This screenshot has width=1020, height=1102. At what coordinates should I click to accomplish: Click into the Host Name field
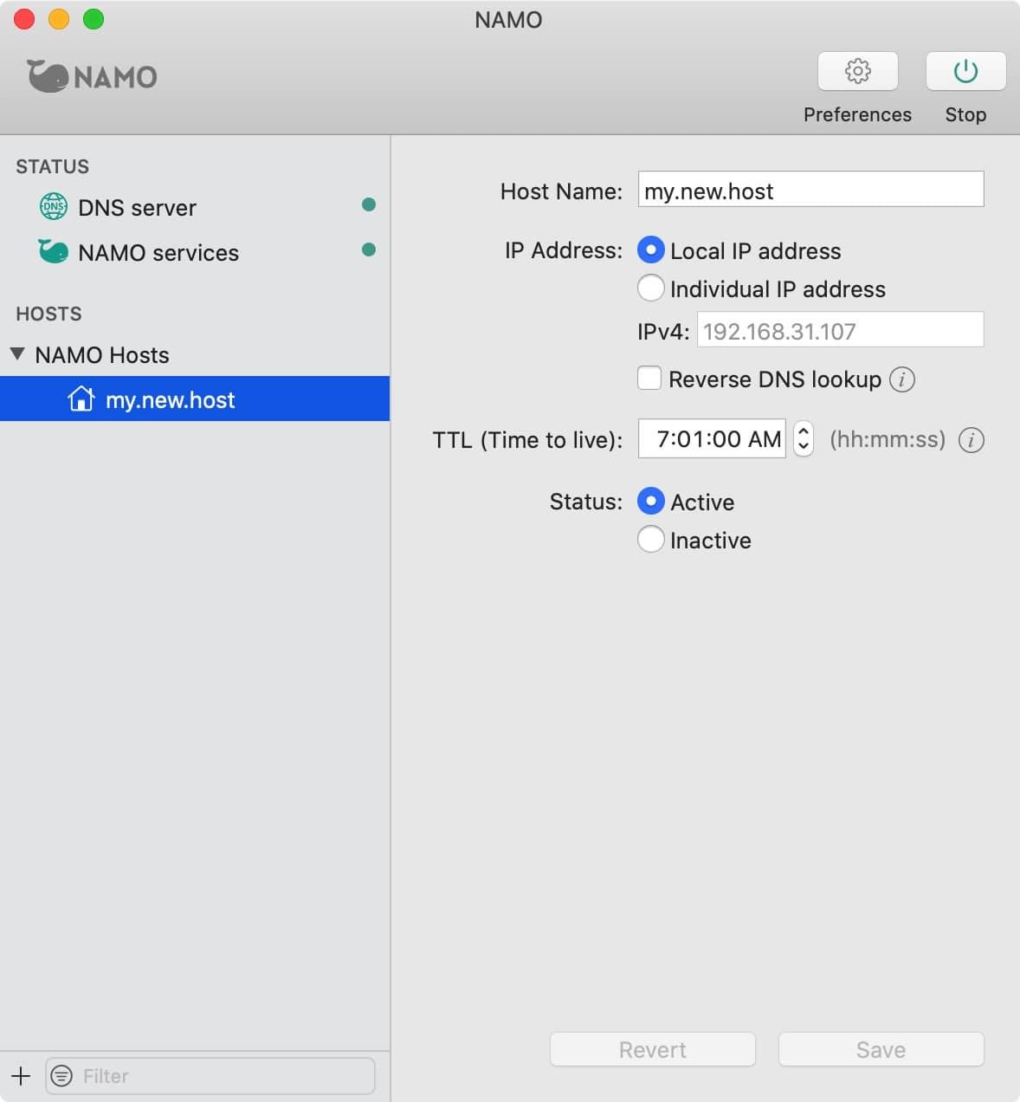click(x=810, y=190)
